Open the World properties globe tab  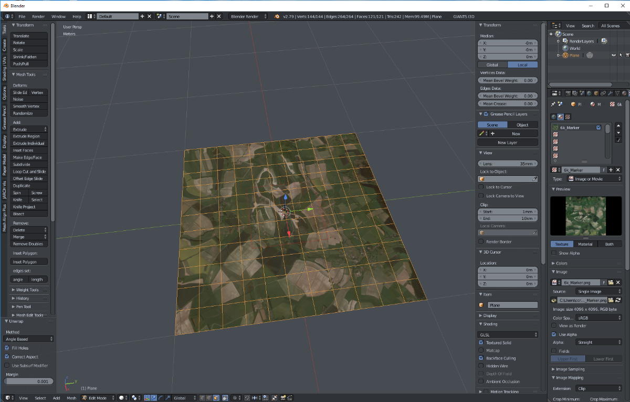tap(589, 93)
